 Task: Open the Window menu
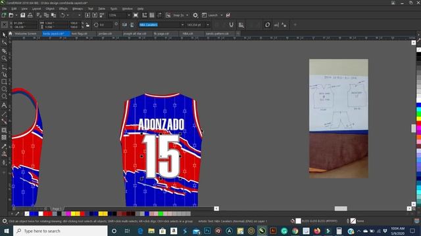[127, 9]
